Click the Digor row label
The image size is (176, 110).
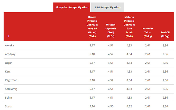(9, 63)
